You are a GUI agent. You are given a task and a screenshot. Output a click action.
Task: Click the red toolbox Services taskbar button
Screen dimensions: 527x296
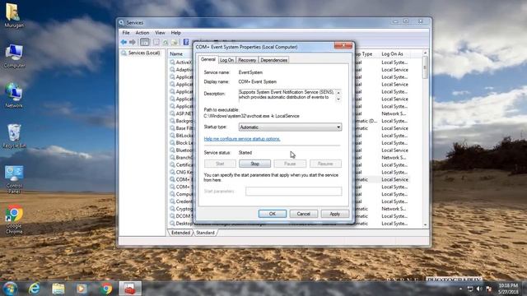[130, 289]
